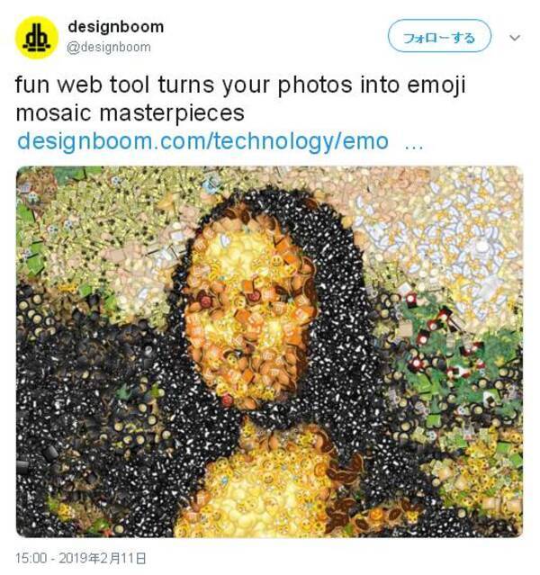
Task: Click the 15:00 - 2019年2月11日 timestamp
Action: 80,558
